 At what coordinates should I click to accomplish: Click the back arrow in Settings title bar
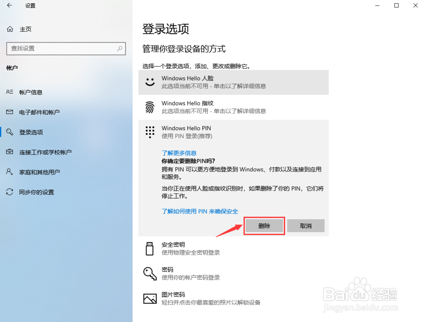pyautogui.click(x=10, y=5)
